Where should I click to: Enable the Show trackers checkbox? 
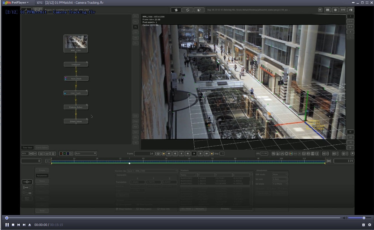[117, 209]
